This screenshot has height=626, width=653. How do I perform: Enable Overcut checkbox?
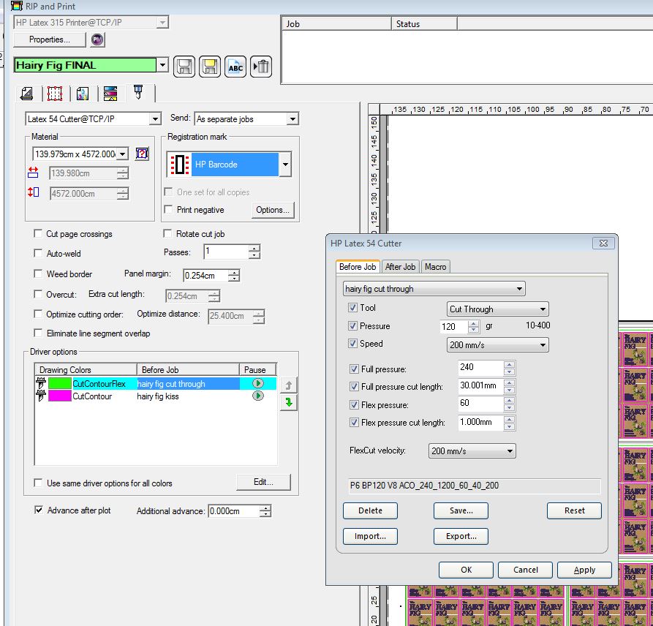pyautogui.click(x=38, y=294)
